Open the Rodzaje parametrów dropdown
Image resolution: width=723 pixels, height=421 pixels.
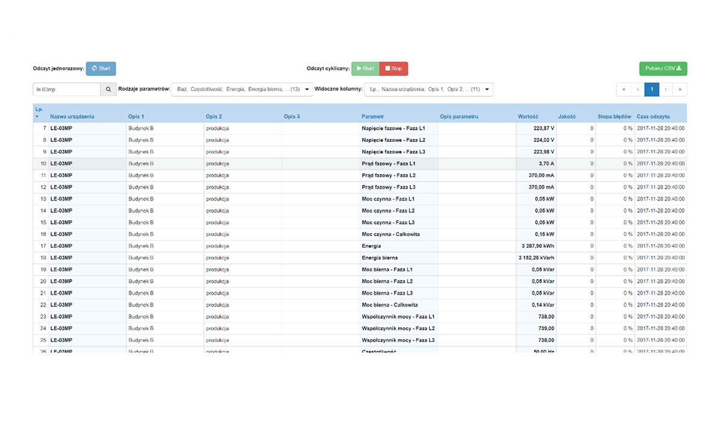click(242, 90)
